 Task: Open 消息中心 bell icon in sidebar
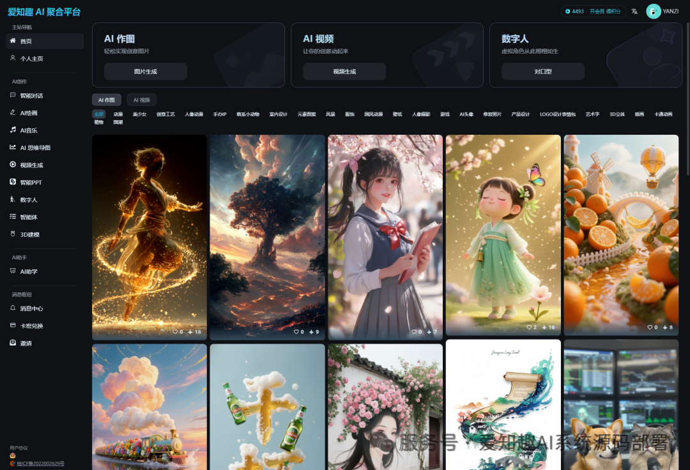13,308
